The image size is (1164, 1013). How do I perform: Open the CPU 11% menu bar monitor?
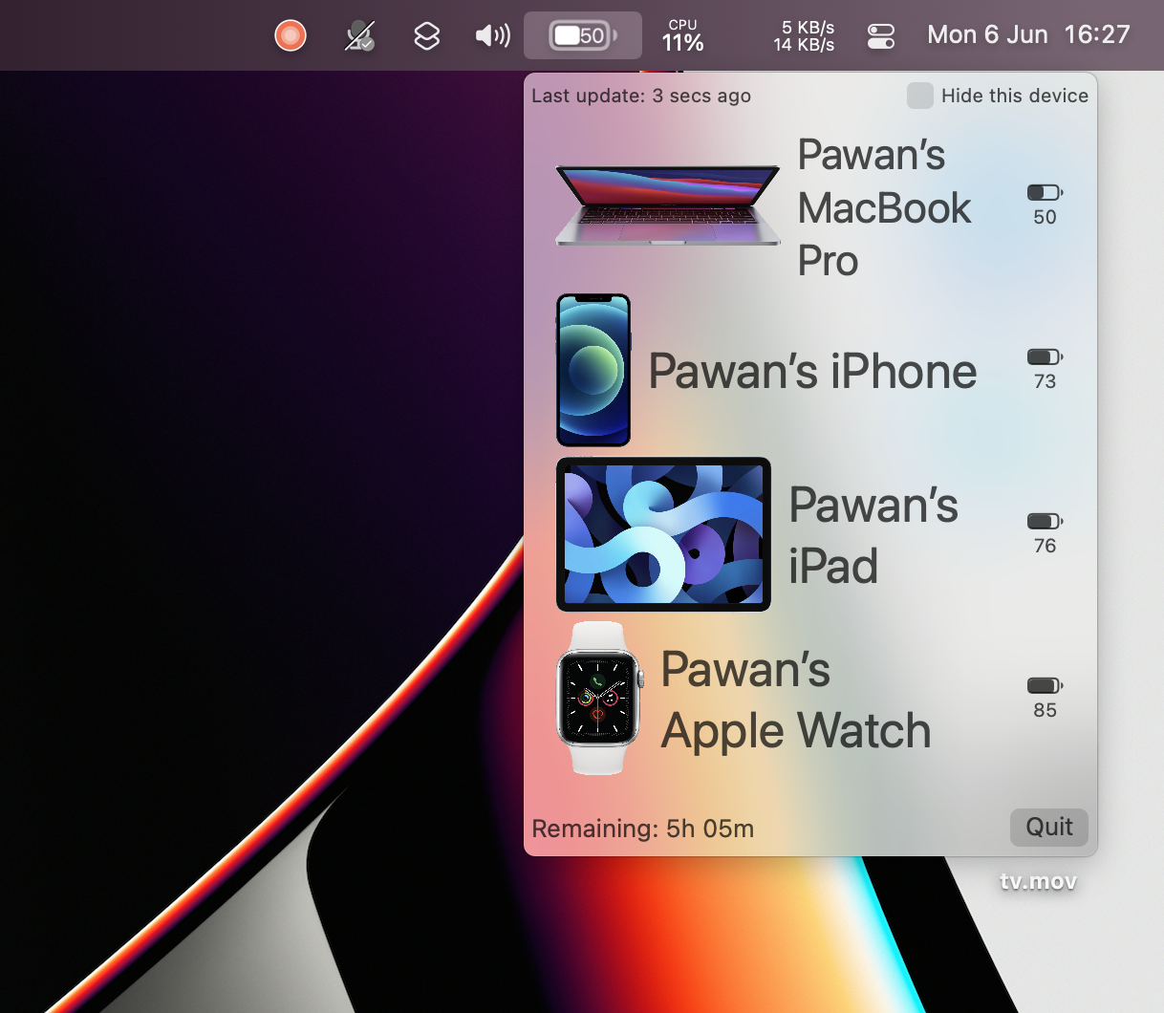point(683,36)
